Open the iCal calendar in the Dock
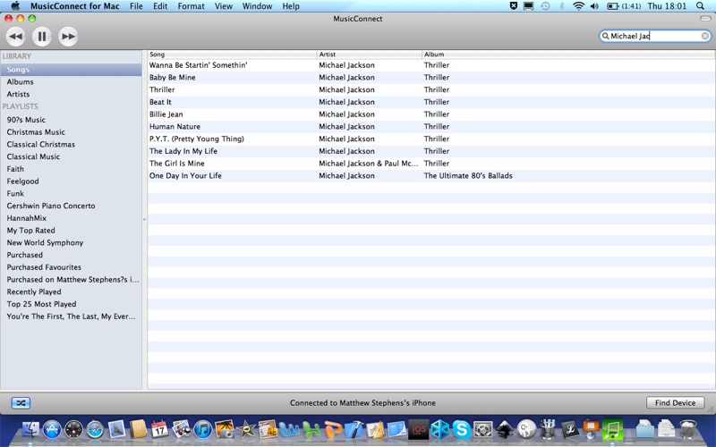This screenshot has height=447, width=716. click(160, 429)
